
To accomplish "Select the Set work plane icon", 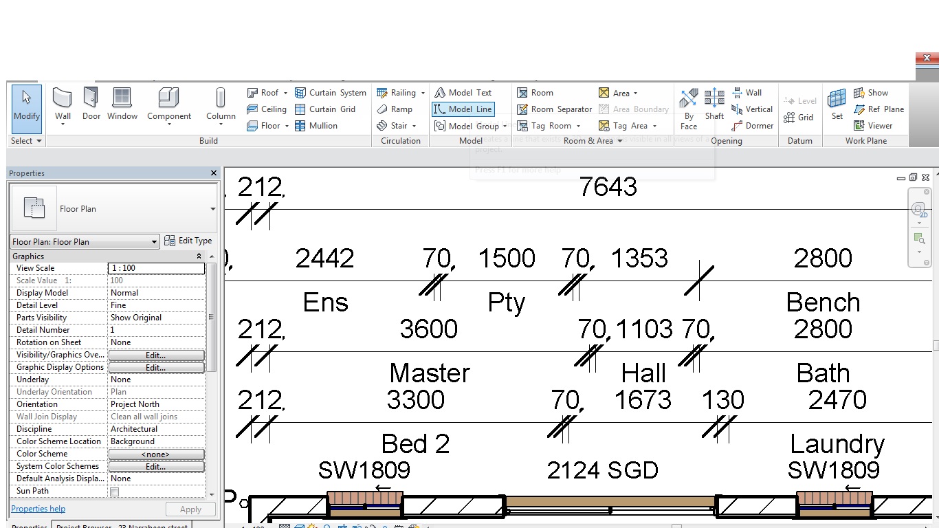I will [837, 98].
